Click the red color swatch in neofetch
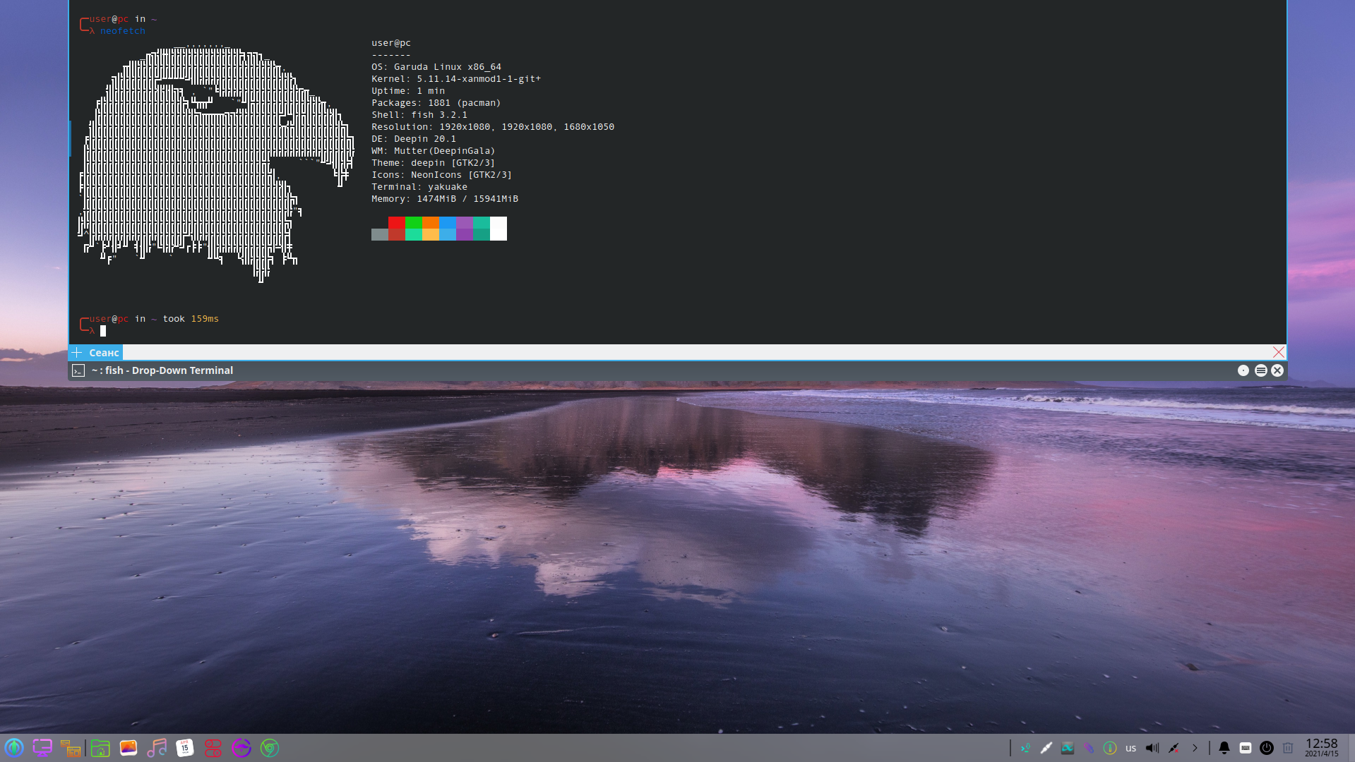Image resolution: width=1355 pixels, height=762 pixels. pos(396,222)
